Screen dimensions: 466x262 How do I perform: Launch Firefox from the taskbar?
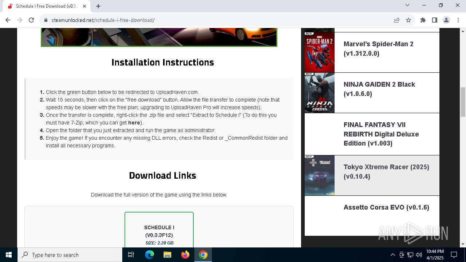(185, 255)
